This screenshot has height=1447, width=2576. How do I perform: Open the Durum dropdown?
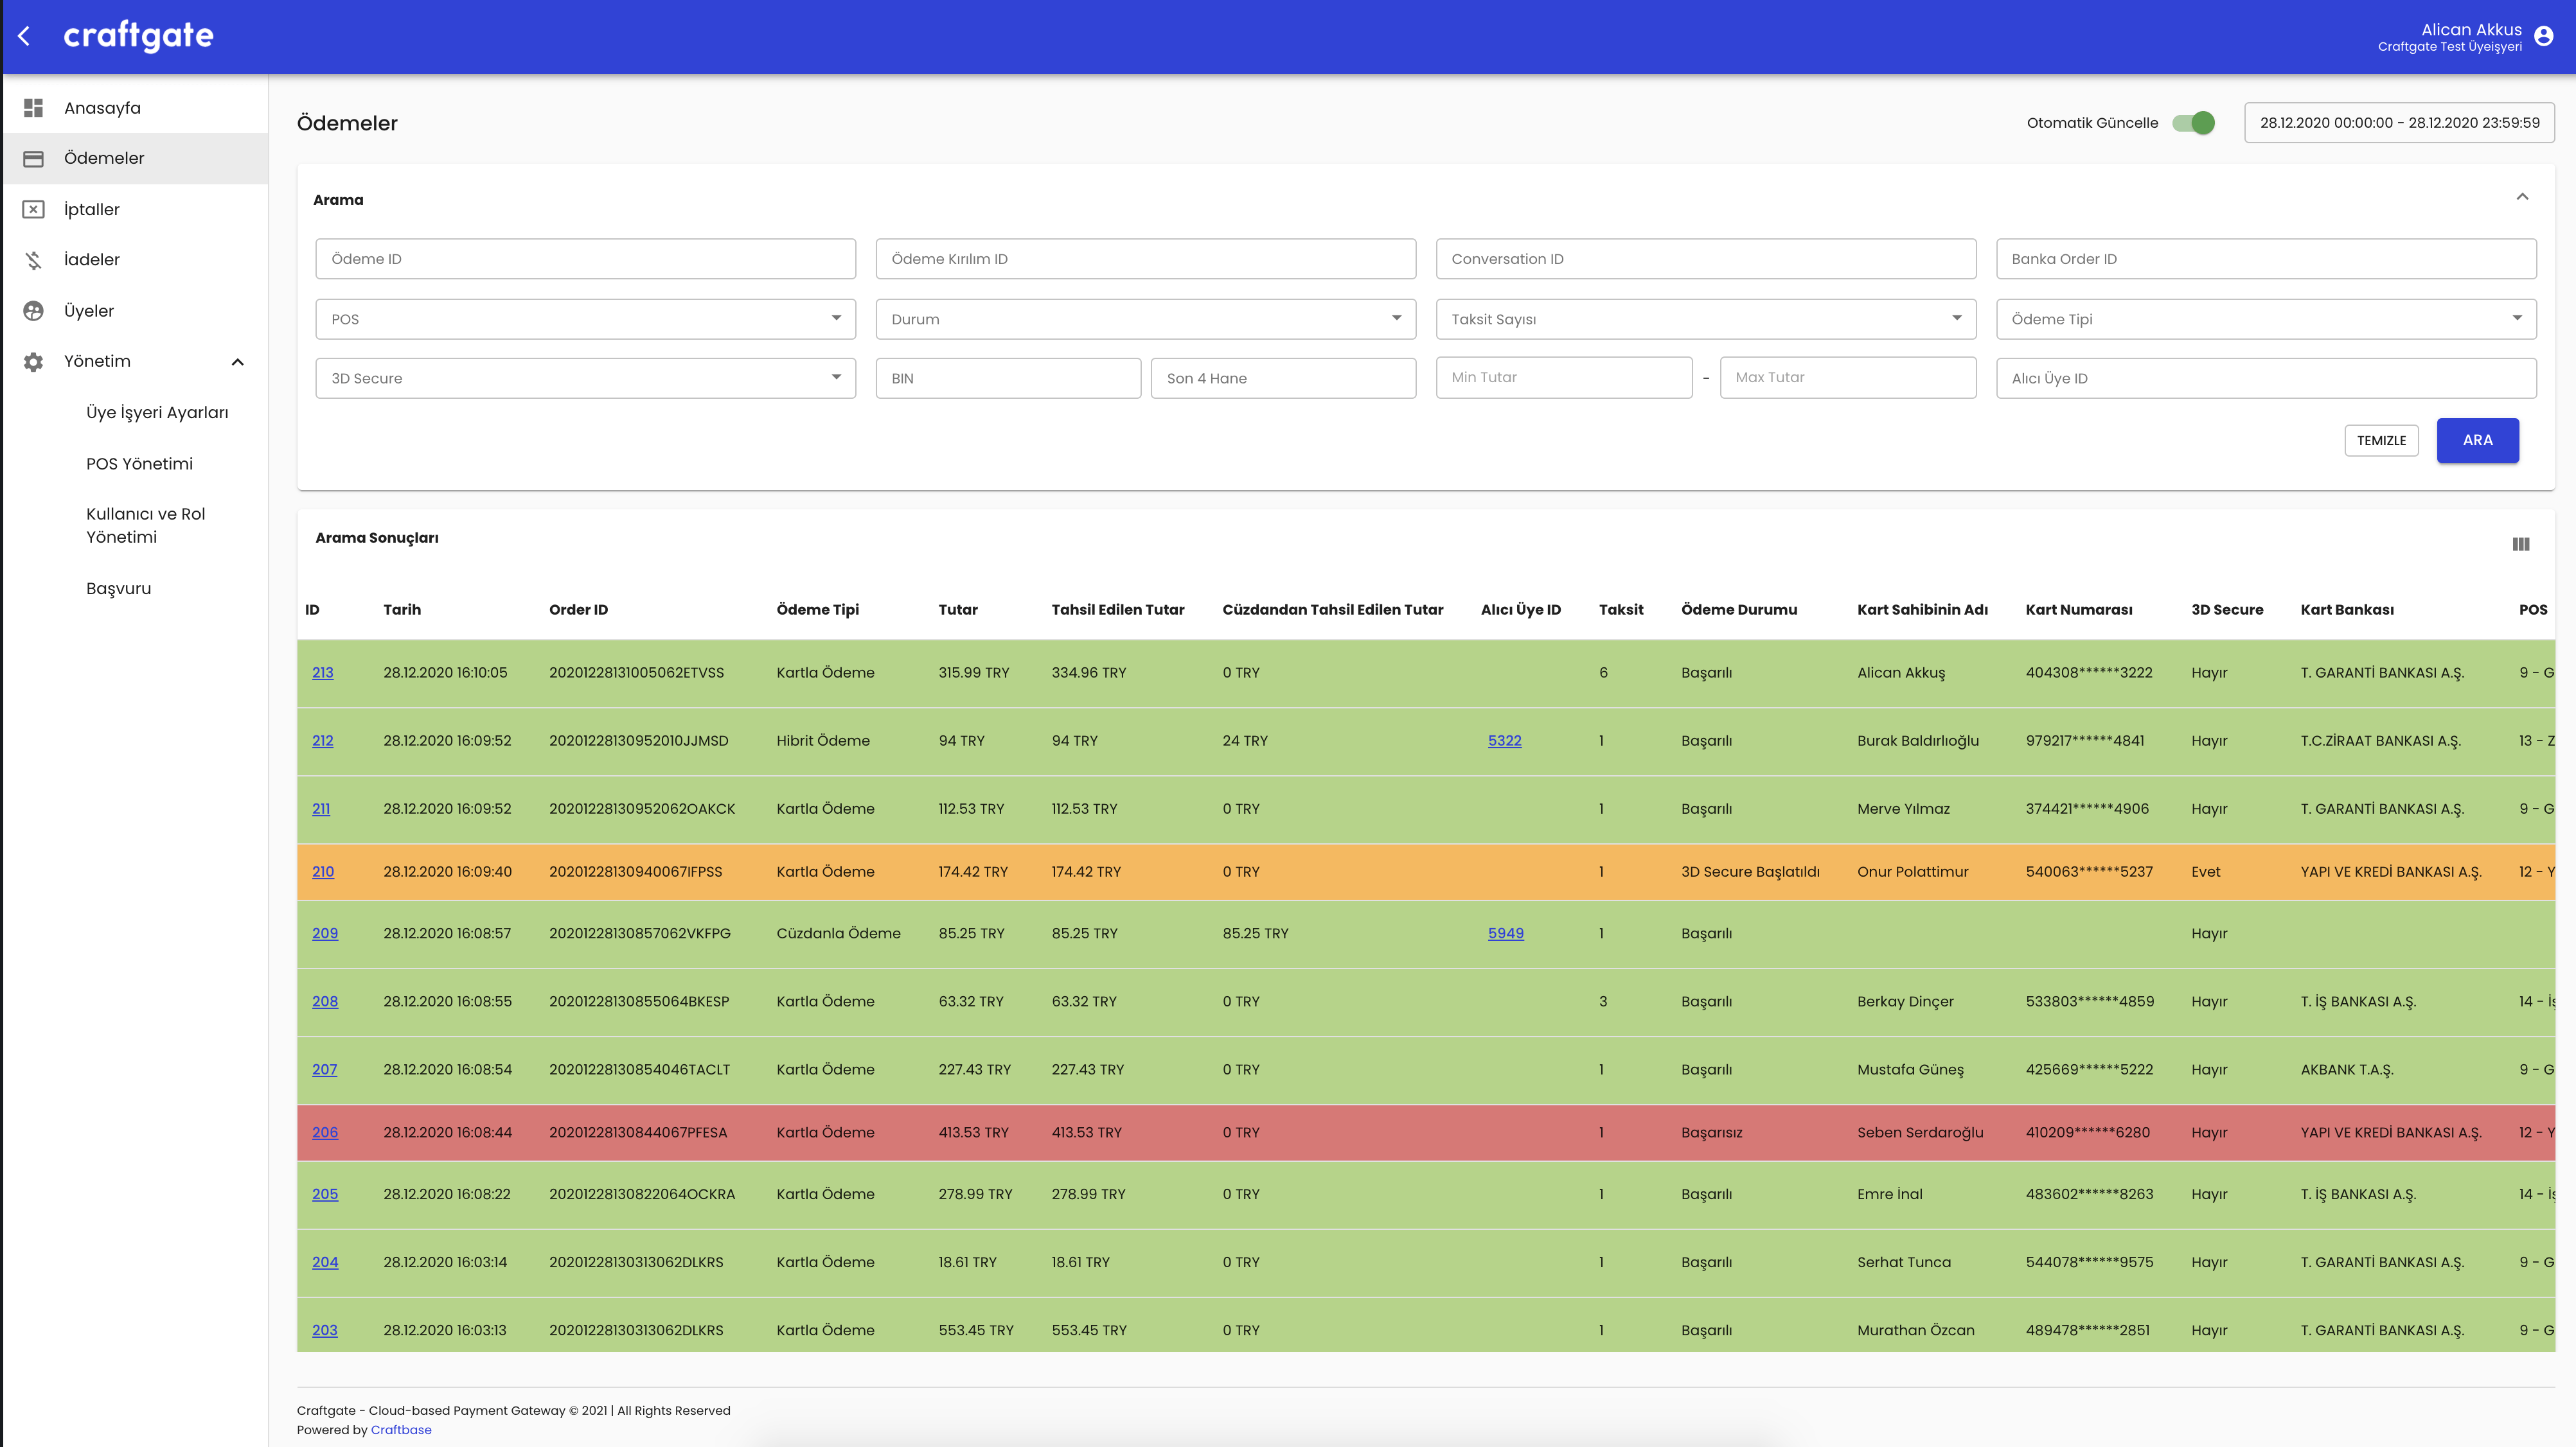pyautogui.click(x=1145, y=319)
